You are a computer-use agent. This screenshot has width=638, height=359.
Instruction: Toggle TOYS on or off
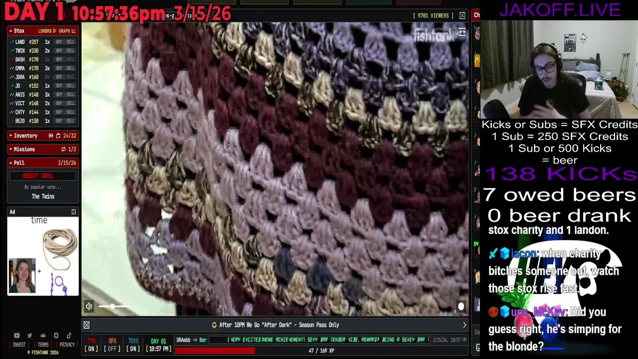[x=133, y=345]
